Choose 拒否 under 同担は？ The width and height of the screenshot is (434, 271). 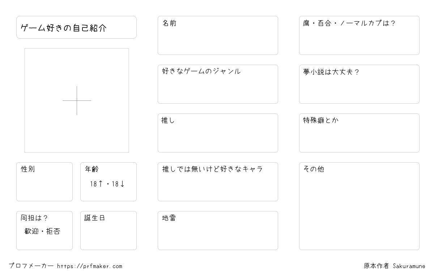click(x=53, y=231)
